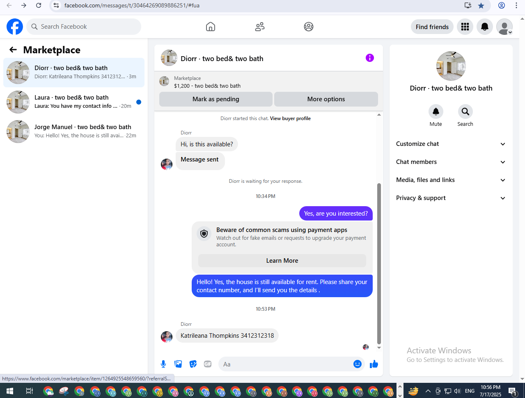The image size is (525, 398).
Task: Go to the Home feed icon
Action: click(x=211, y=27)
